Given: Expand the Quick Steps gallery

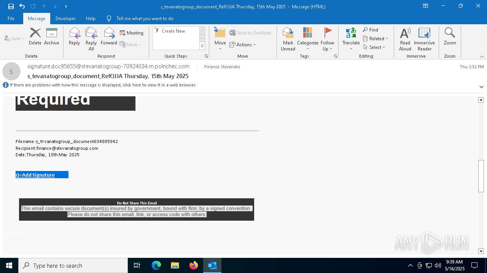Looking at the screenshot, I should 202,46.
